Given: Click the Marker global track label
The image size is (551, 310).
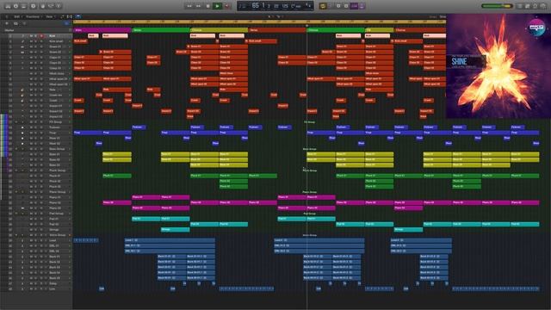Looking at the screenshot, I should [x=9, y=30].
